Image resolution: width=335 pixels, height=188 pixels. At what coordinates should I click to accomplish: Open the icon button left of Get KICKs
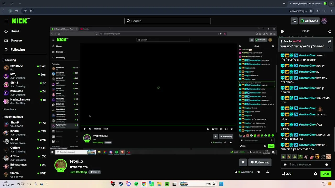point(294,21)
